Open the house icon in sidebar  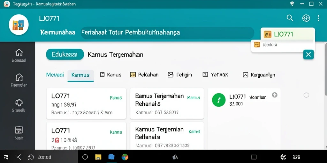click(19, 53)
